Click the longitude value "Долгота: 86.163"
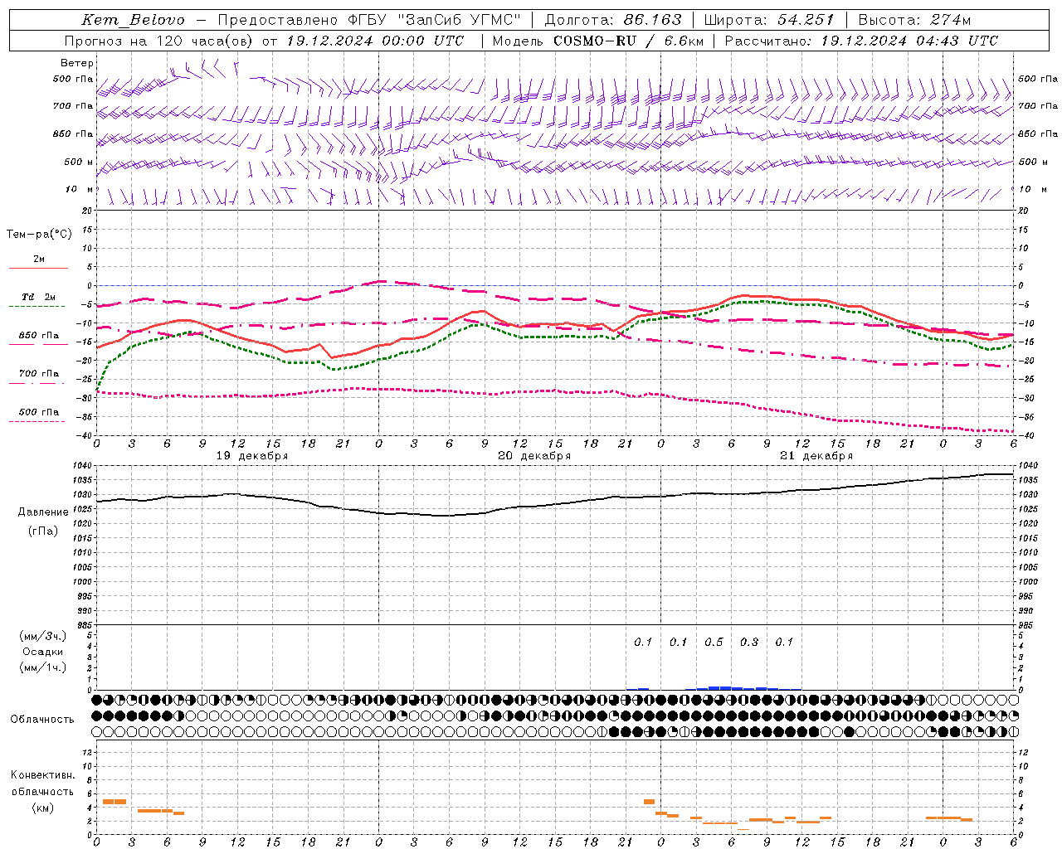Image resolution: width=1062 pixels, height=849 pixels. (613, 20)
